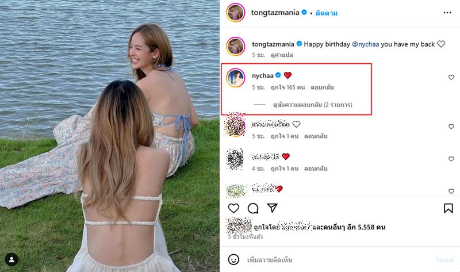Save post with bookmark icon
Image resolution: width=460 pixels, height=272 pixels.
coord(448,208)
